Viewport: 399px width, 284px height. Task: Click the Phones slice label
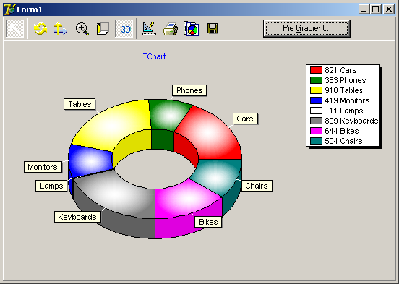tap(189, 90)
